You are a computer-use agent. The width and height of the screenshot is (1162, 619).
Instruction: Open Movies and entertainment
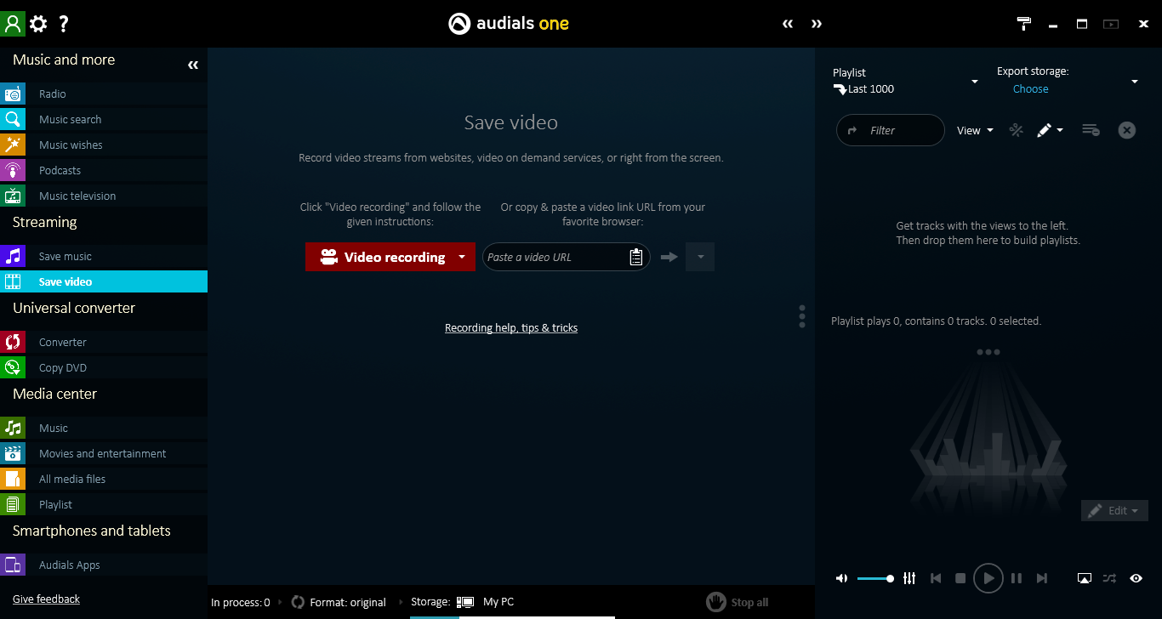pyautogui.click(x=104, y=453)
